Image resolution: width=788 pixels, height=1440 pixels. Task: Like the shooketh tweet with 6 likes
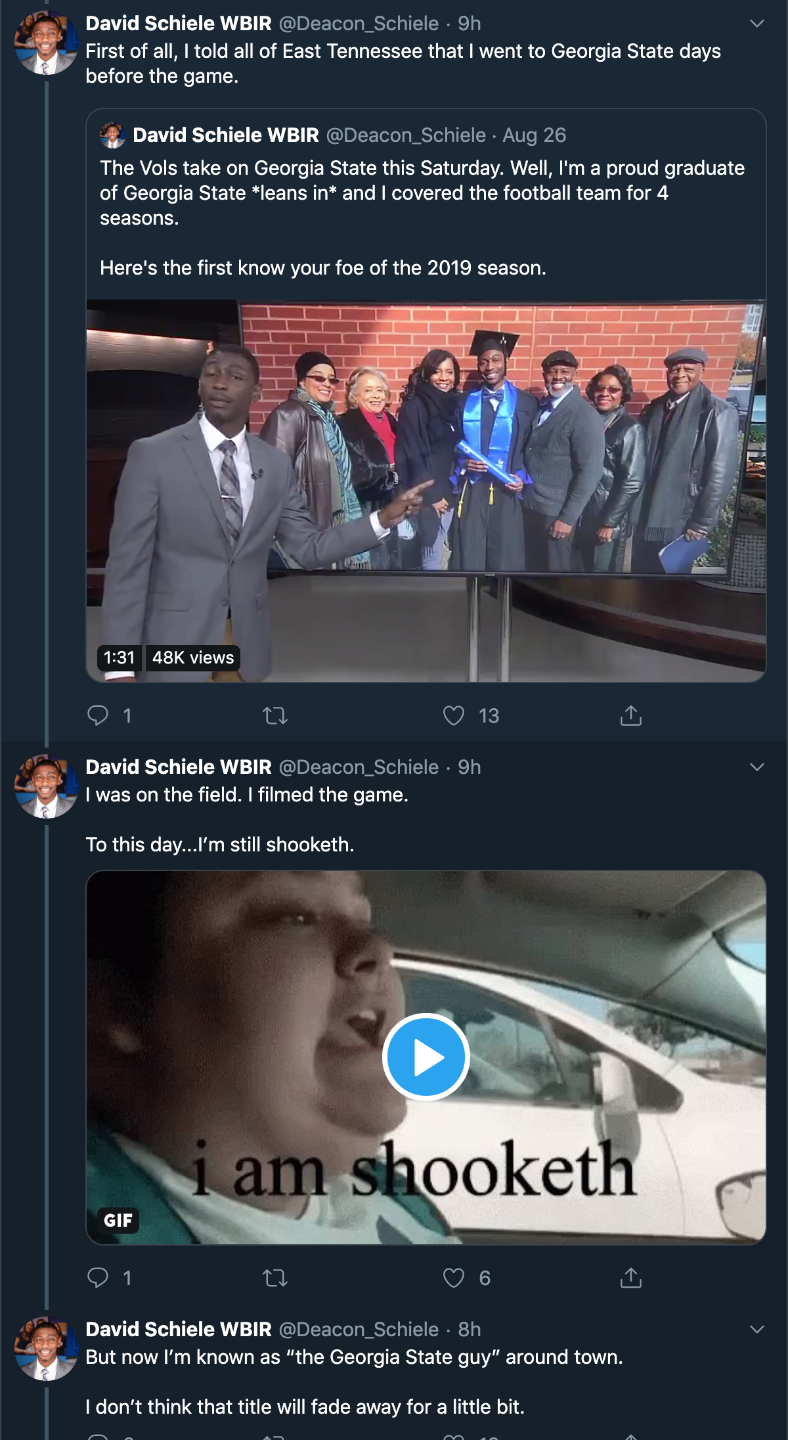click(x=454, y=1277)
